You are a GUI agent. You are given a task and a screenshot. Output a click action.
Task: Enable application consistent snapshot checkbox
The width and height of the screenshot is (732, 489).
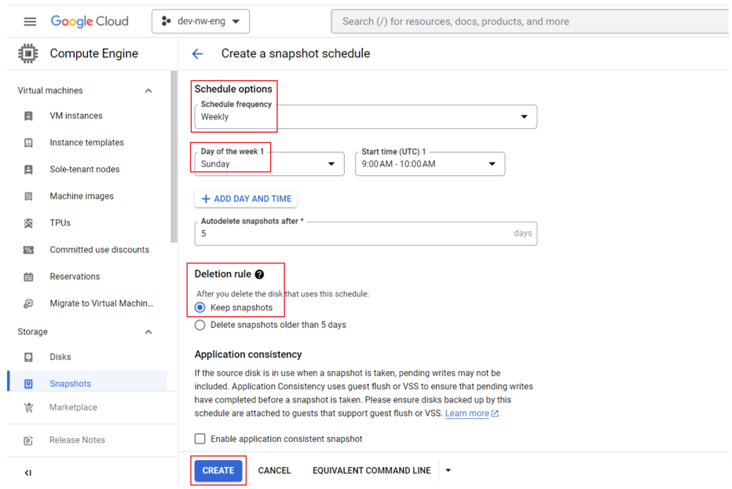200,439
